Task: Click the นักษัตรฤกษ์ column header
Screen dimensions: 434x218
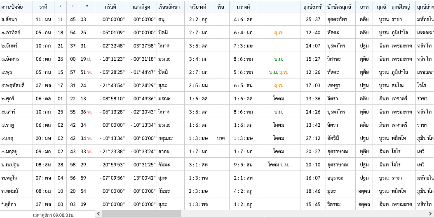Action: [339, 7]
